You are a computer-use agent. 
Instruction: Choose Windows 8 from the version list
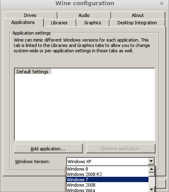[x=107, y=169]
